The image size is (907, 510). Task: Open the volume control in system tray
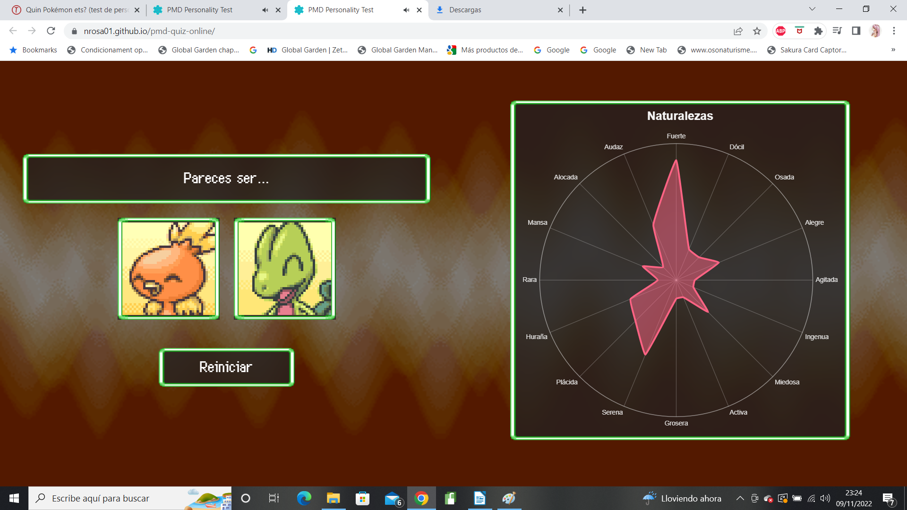pyautogui.click(x=825, y=498)
